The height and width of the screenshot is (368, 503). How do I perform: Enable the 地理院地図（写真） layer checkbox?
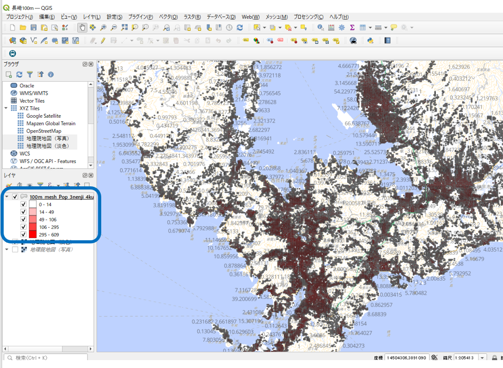(15, 250)
